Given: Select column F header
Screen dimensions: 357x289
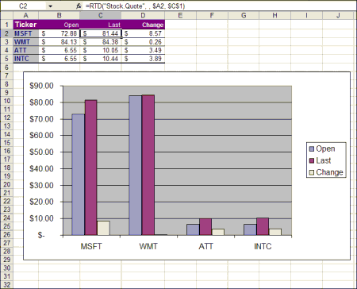Looking at the screenshot, I should tap(212, 15).
